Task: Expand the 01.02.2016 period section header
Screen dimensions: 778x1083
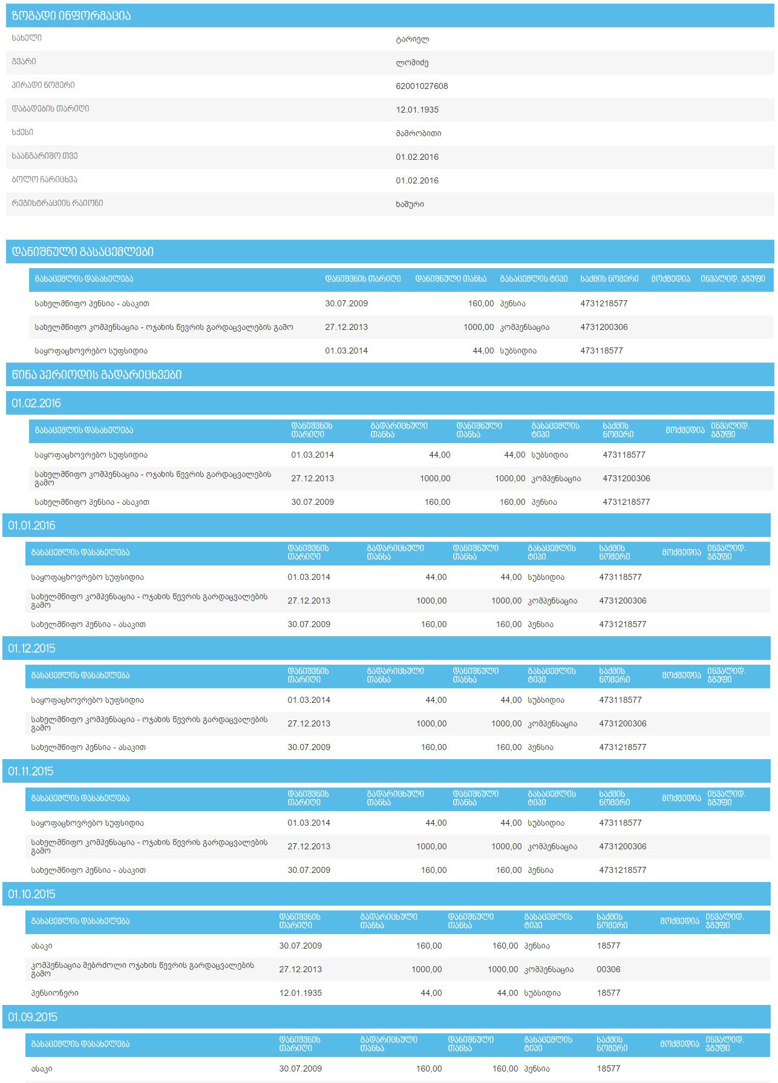Action: pyautogui.click(x=36, y=403)
